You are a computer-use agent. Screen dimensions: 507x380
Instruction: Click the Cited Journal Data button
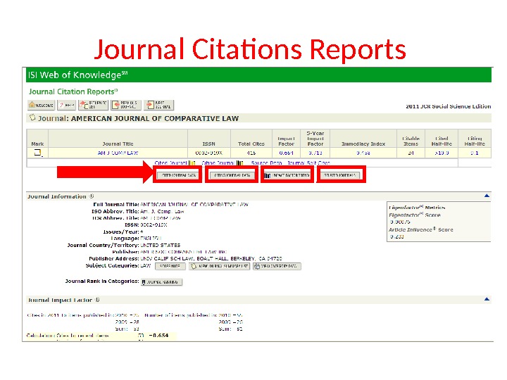(x=178, y=175)
